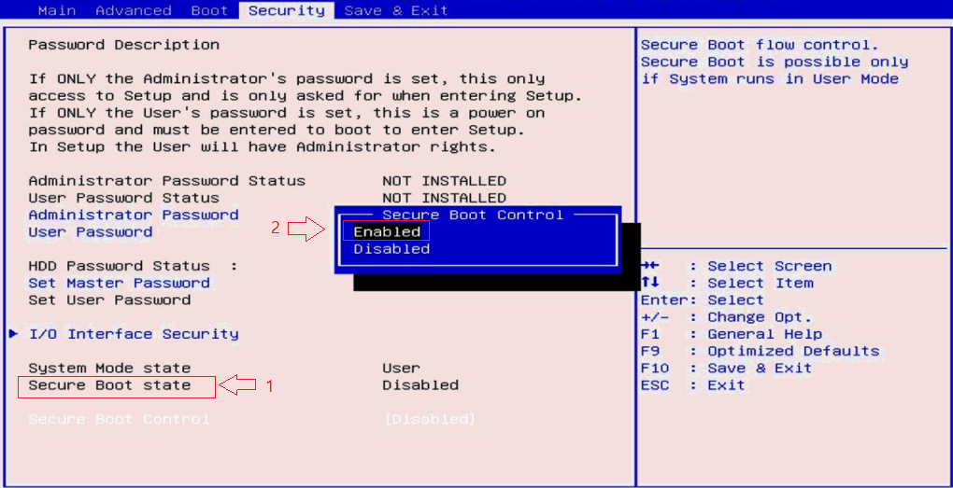This screenshot has width=953, height=488.
Task: Select the Security tab
Action: [x=286, y=10]
